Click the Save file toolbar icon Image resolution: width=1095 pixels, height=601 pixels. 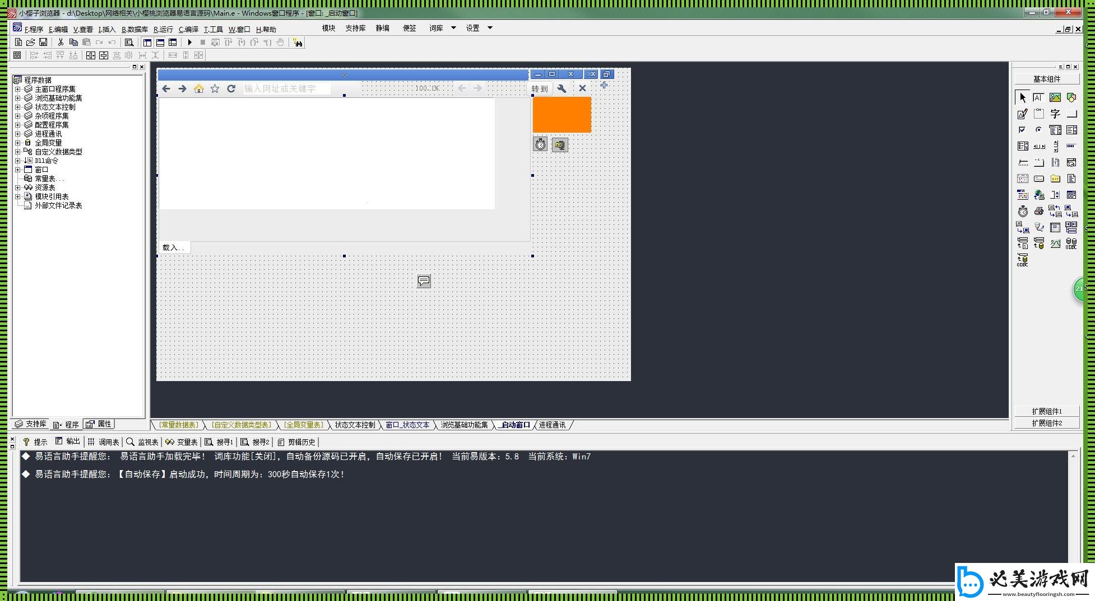pos(43,43)
